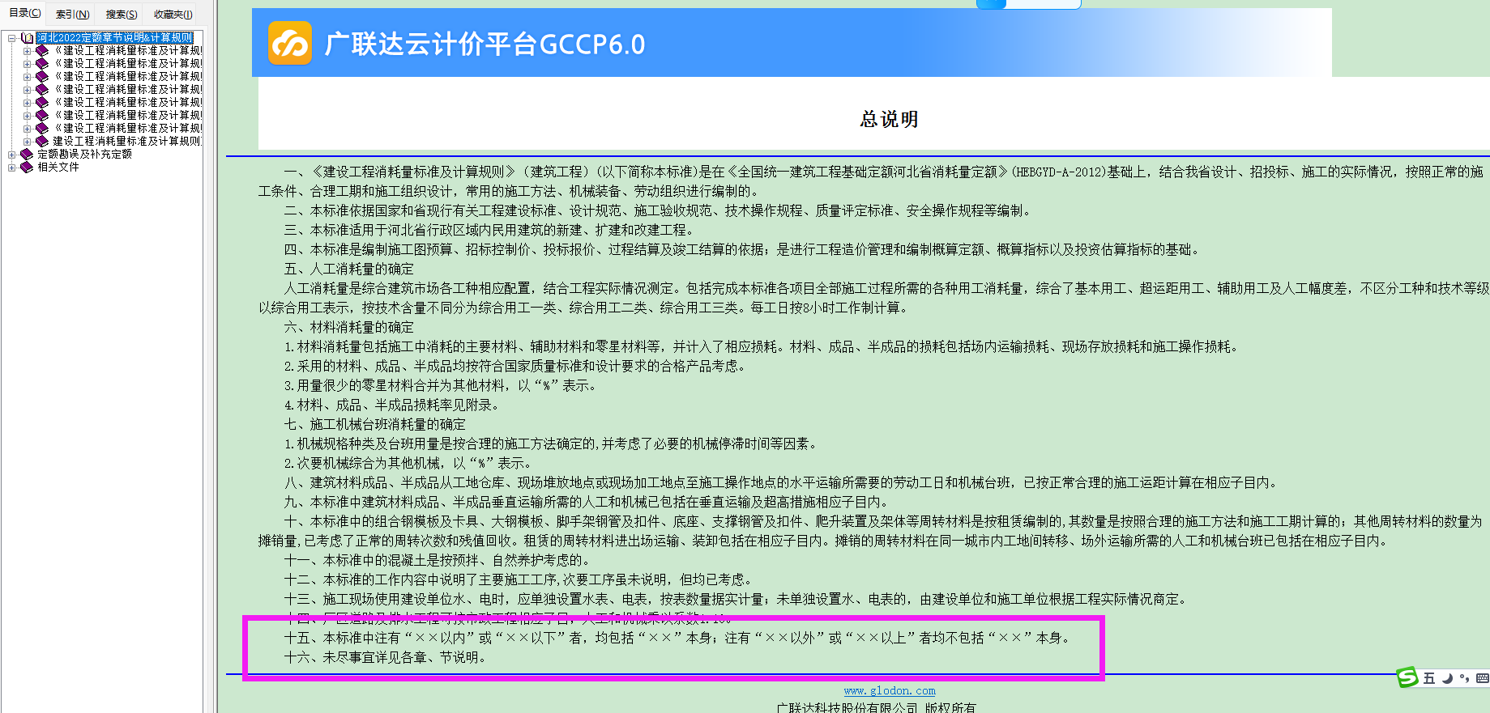Screen dimensions: 1490x713
Task: Click paragraph 四、本标准是编制施工图预算
Action: coord(743,249)
